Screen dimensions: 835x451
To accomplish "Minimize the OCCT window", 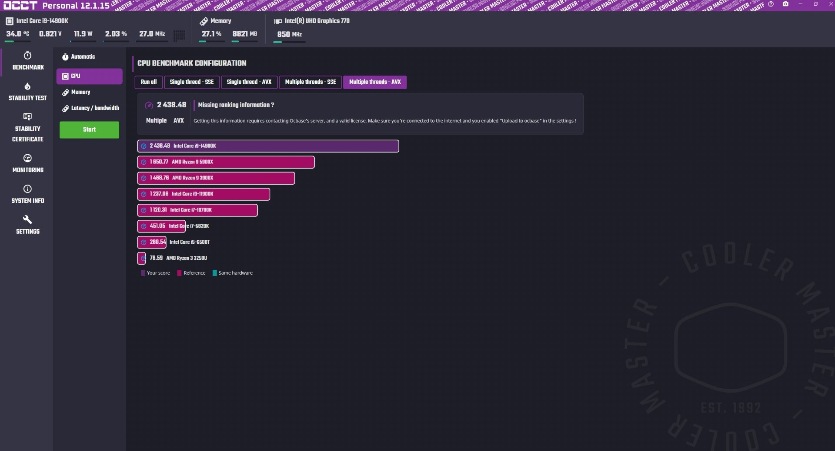I will click(x=800, y=4).
